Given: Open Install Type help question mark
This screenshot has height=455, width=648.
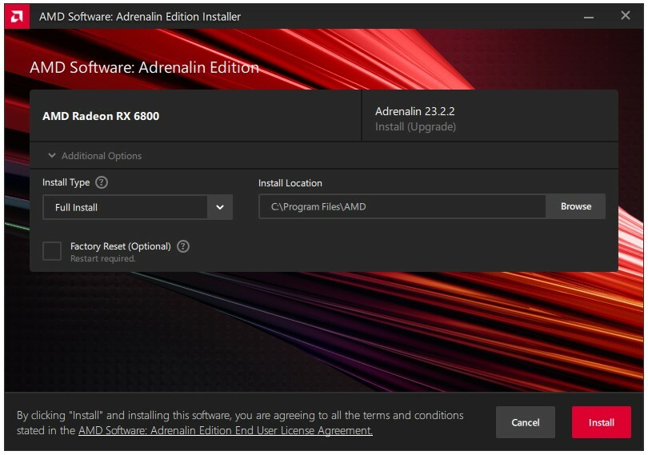Looking at the screenshot, I should pyautogui.click(x=102, y=182).
